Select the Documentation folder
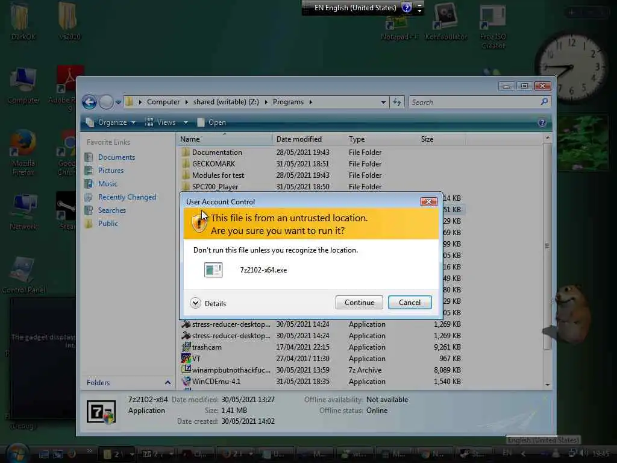 click(x=217, y=153)
